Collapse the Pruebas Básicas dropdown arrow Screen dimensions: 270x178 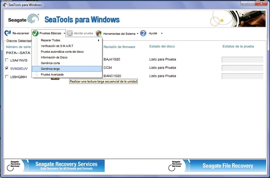pyautogui.click(x=64, y=33)
